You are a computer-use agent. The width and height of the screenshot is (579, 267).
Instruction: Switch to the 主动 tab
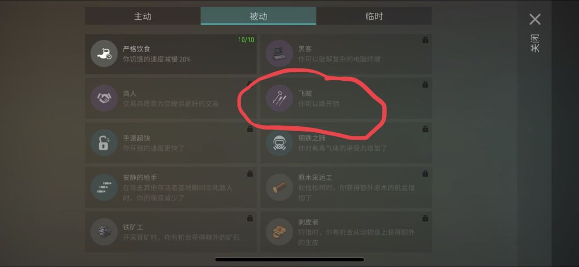click(143, 16)
